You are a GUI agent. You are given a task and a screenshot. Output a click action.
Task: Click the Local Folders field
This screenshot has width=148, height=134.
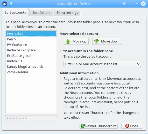tap(31, 118)
